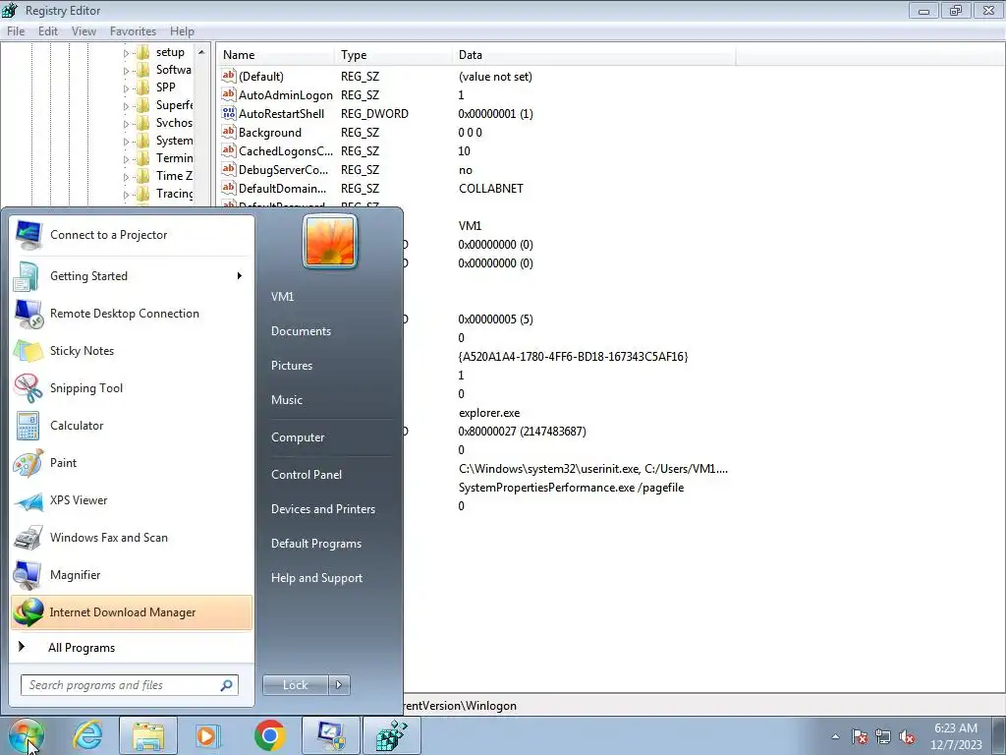Focus Search programs and files box
This screenshot has width=1006, height=755.
pyautogui.click(x=129, y=685)
